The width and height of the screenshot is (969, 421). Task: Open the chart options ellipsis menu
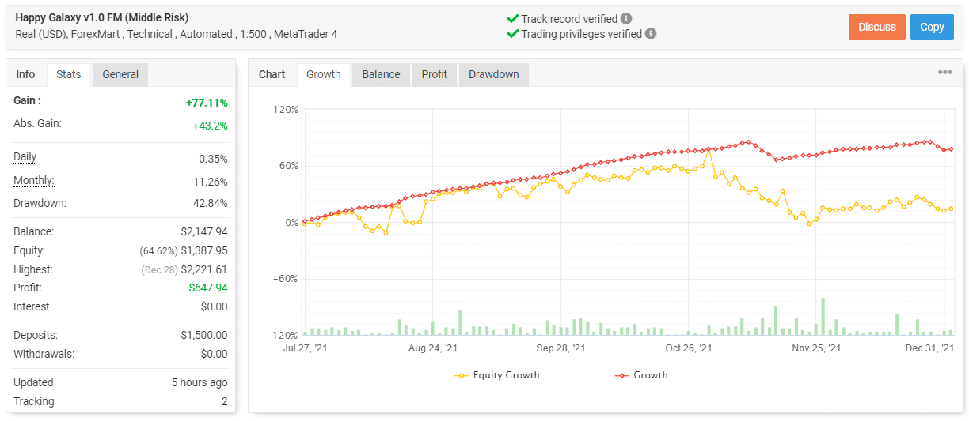coord(944,73)
